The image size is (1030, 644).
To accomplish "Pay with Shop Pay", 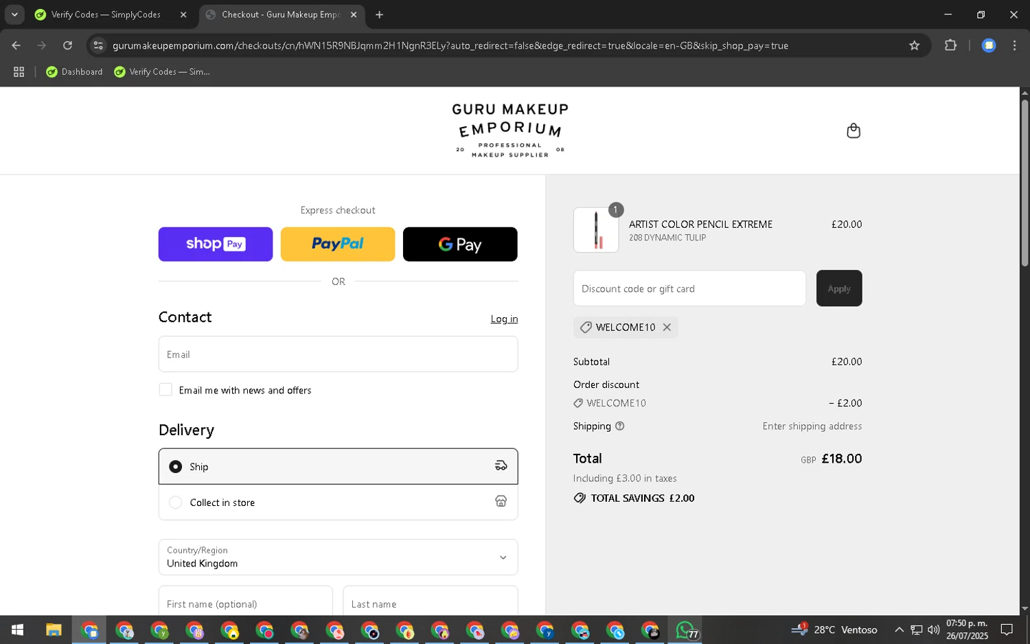I will coord(216,244).
